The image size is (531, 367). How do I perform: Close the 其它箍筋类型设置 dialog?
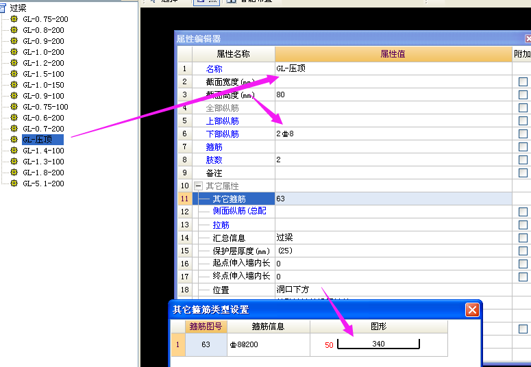tap(472, 309)
